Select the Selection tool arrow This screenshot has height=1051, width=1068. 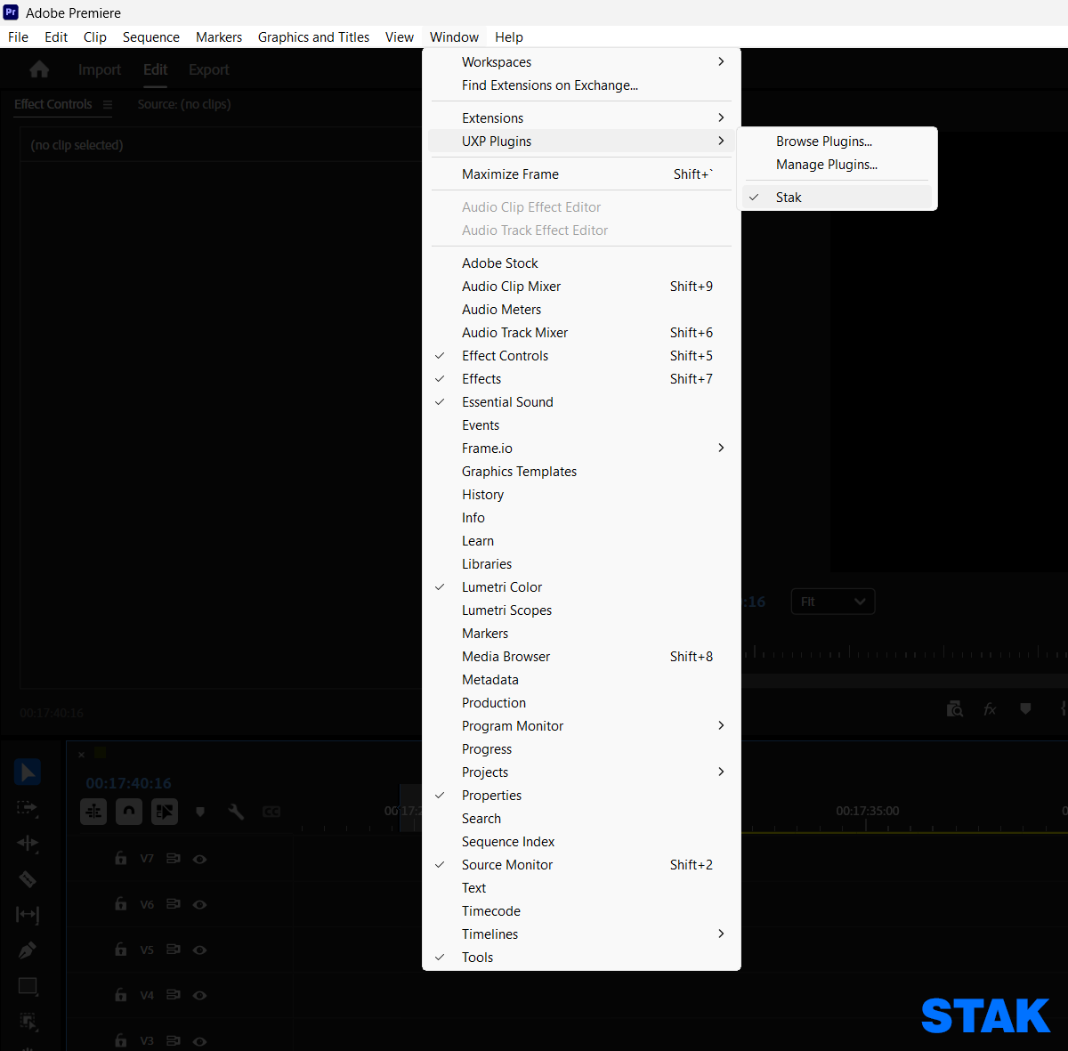[x=28, y=772]
